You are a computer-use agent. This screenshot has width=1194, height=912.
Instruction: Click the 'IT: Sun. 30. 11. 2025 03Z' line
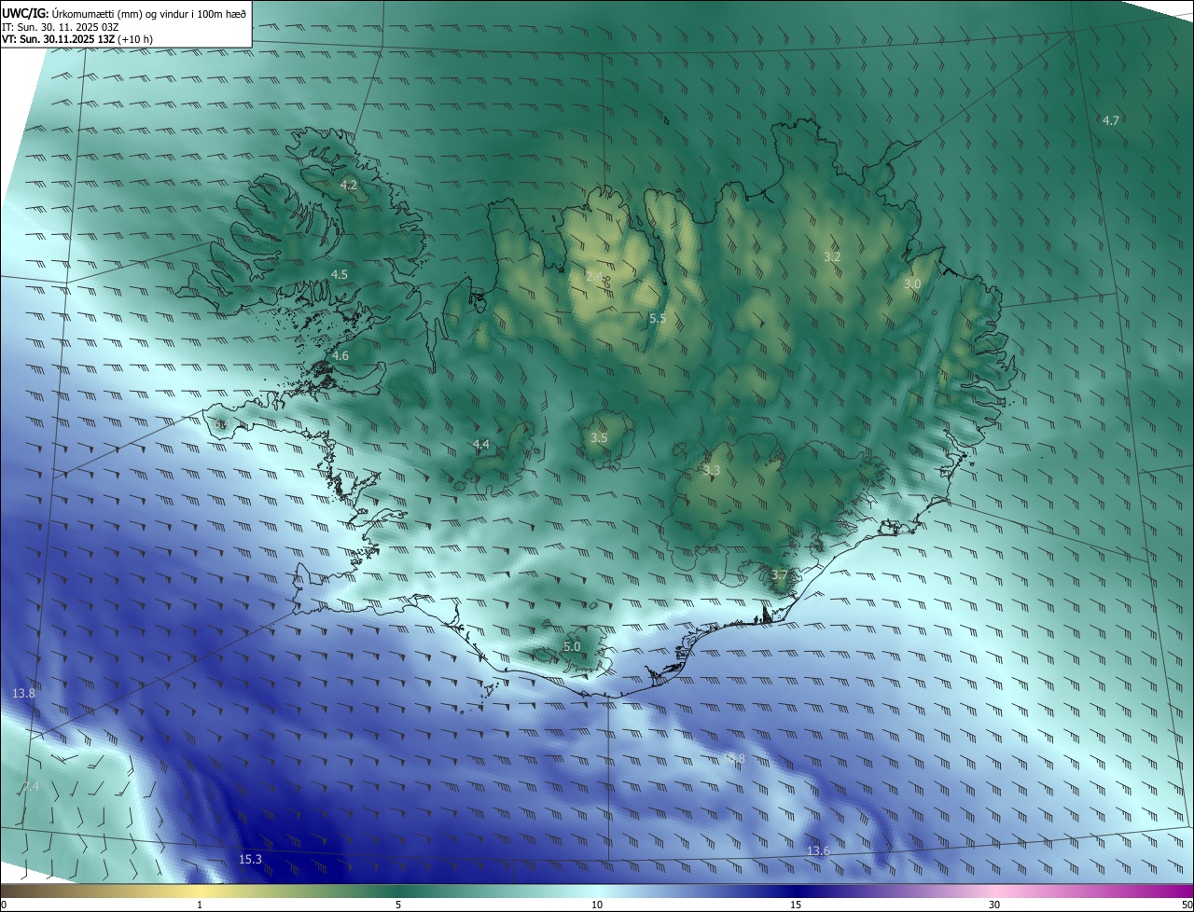tap(60, 27)
